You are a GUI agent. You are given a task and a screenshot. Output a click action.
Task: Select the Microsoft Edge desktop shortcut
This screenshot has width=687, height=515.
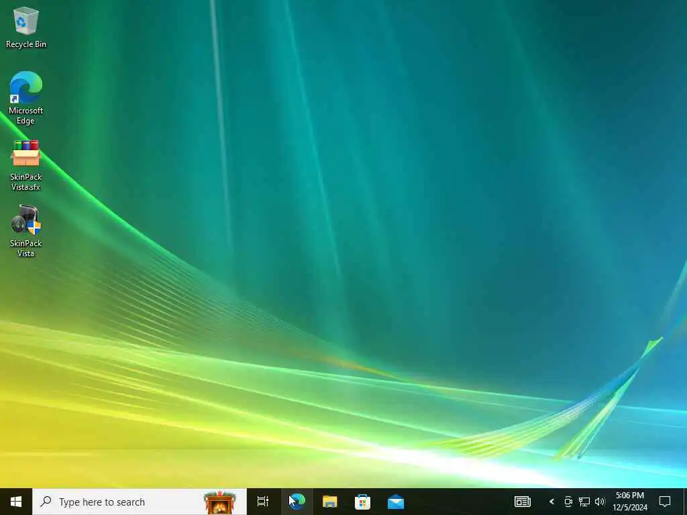pyautogui.click(x=26, y=98)
